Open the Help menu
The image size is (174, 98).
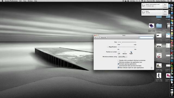click(x=36, y=1)
